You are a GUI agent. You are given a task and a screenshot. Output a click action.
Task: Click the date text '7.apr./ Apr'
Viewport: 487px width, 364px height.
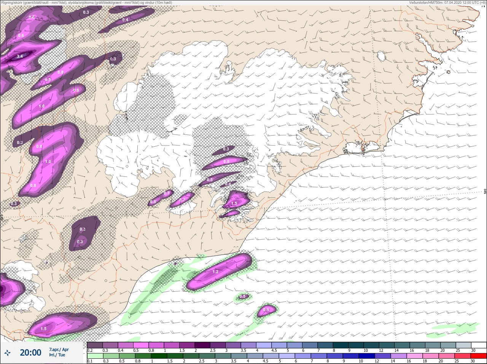59,350
